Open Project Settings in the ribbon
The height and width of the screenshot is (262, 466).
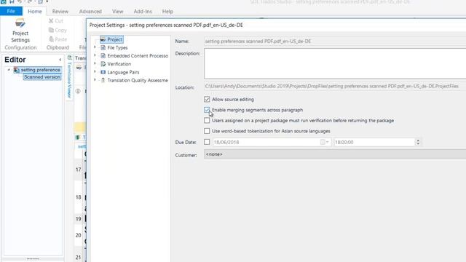(x=20, y=31)
